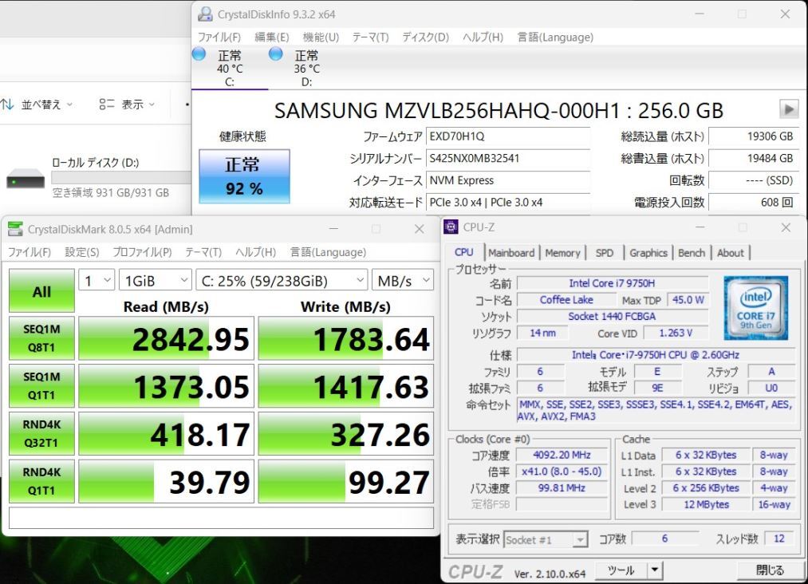The width and height of the screenshot is (808, 584).
Task: Click the Intel Core i7 logo in CPU-Z
Action: pyautogui.click(x=755, y=308)
